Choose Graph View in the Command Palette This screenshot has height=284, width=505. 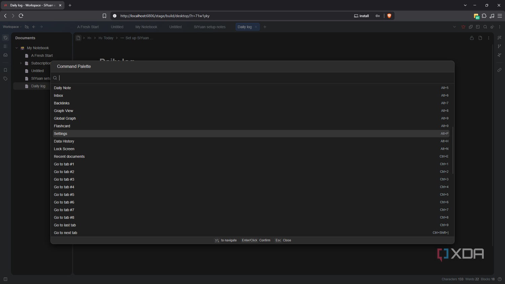point(251,111)
